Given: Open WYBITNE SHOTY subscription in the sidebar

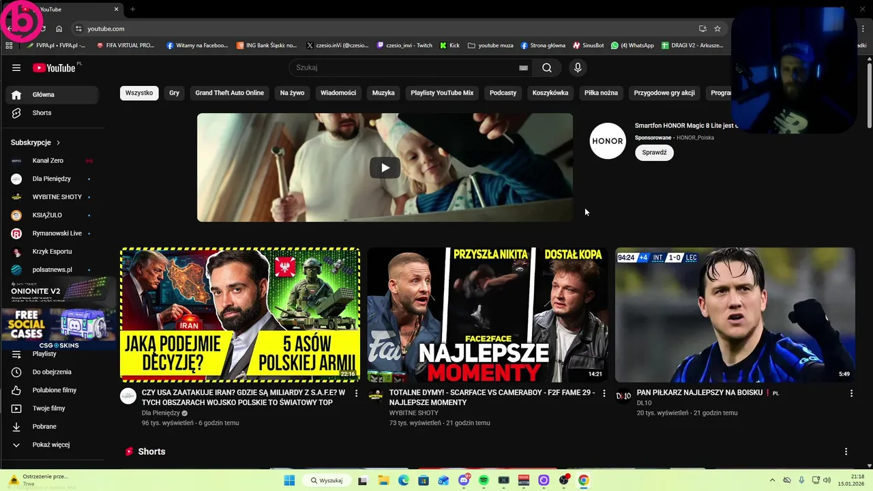Looking at the screenshot, I should click(53, 197).
